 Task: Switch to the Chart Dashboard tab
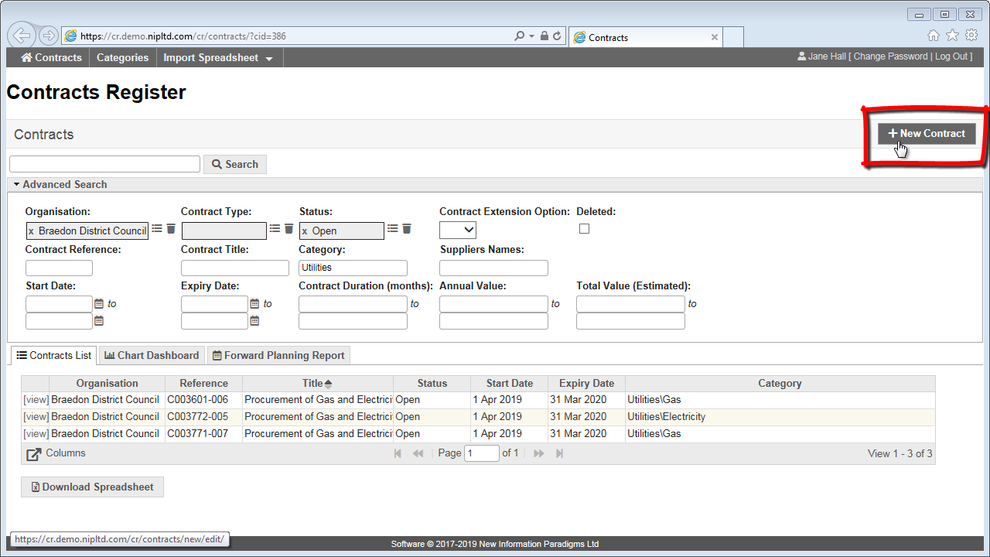pos(152,355)
